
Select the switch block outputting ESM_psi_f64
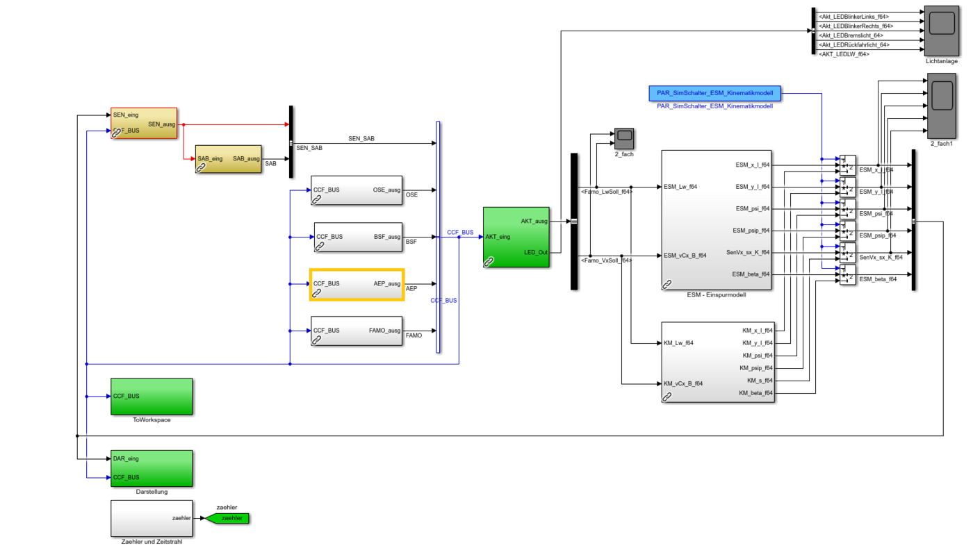click(847, 209)
